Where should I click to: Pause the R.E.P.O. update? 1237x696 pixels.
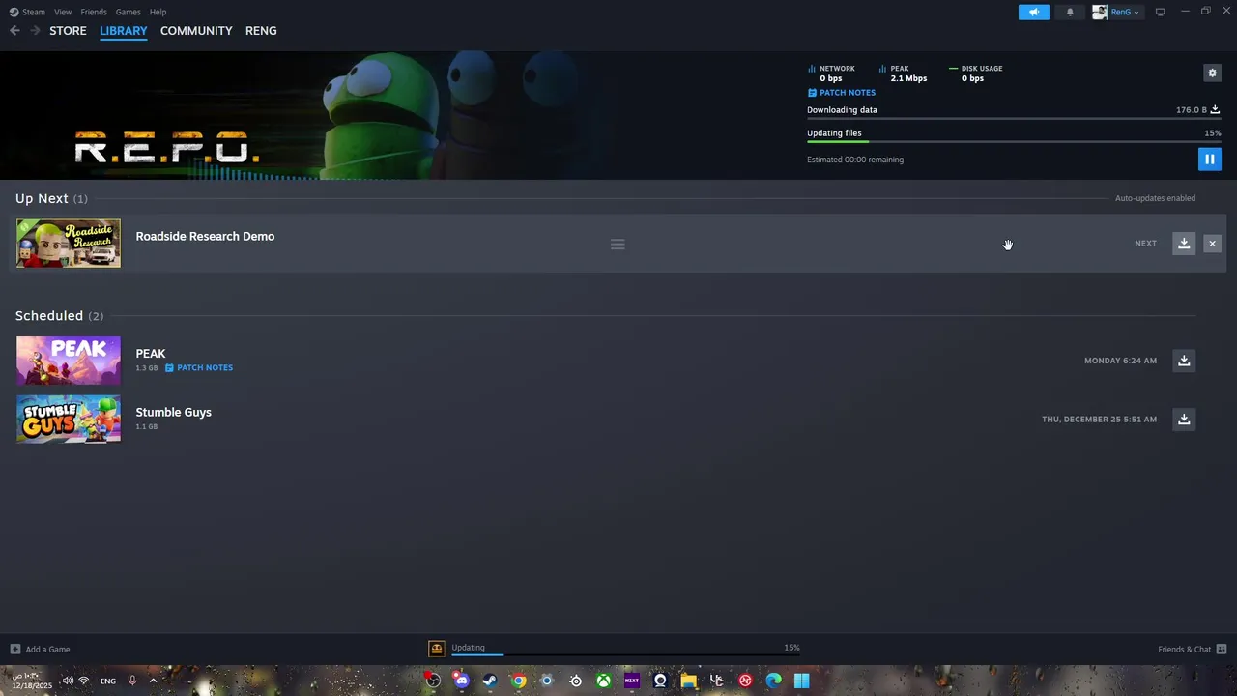1209,159
